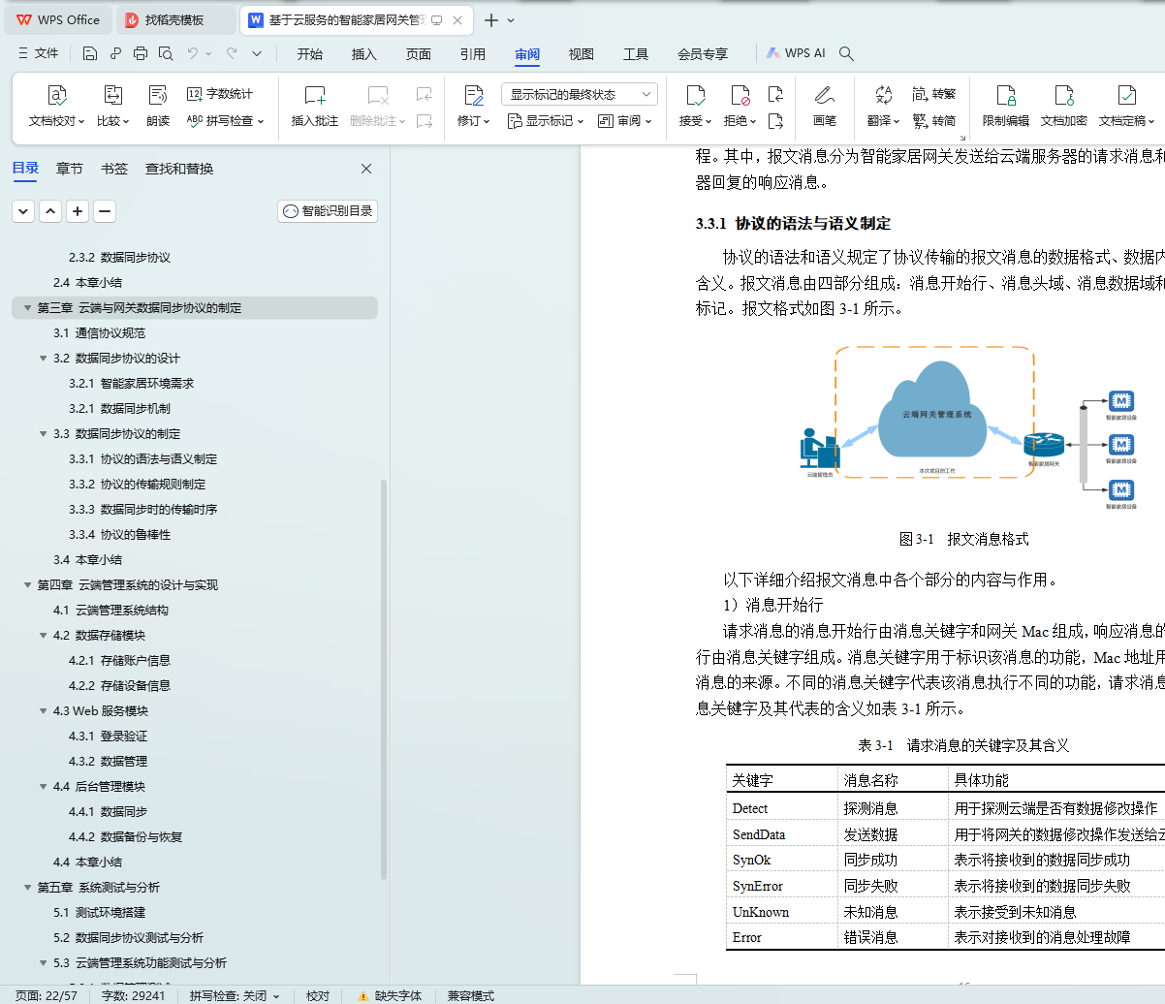The image size is (1165, 1004).
Task: Open the 审阅 review pane button
Action: tap(624, 121)
